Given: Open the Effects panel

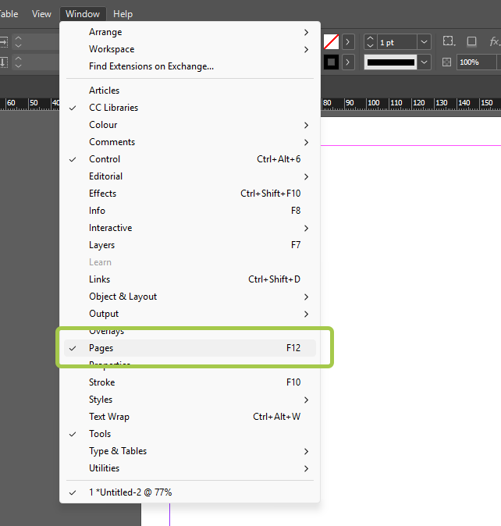Looking at the screenshot, I should 190,194.
